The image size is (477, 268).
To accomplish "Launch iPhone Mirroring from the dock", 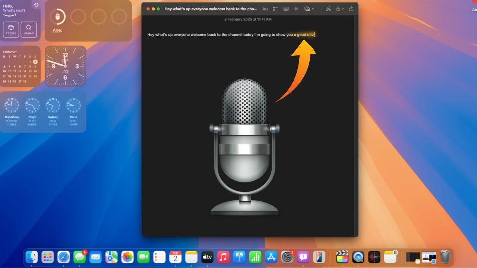I will (x=319, y=257).
